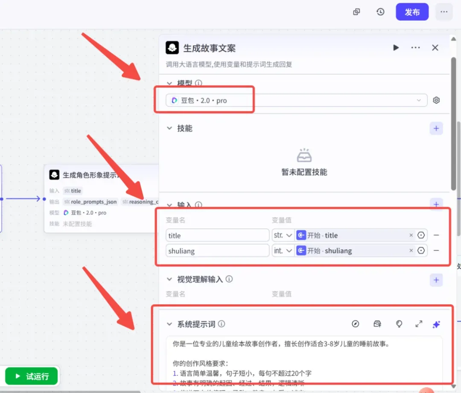Click the lightbulb icon in prompt toolbar
The height and width of the screenshot is (393, 461).
coord(399,324)
